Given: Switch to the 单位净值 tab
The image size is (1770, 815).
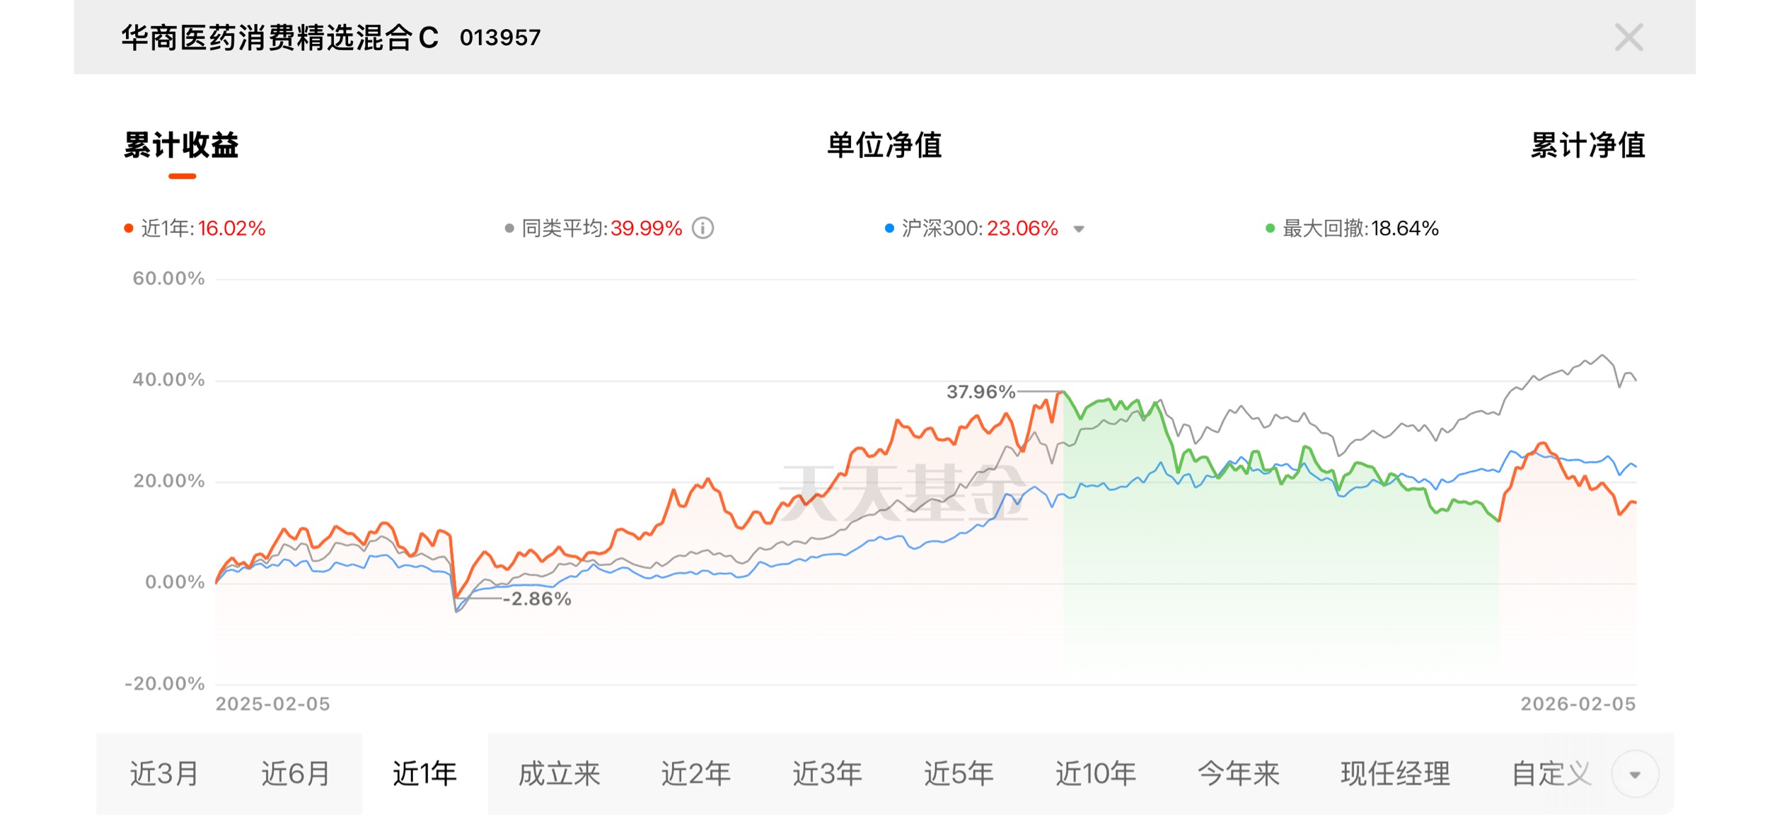Looking at the screenshot, I should [x=884, y=146].
